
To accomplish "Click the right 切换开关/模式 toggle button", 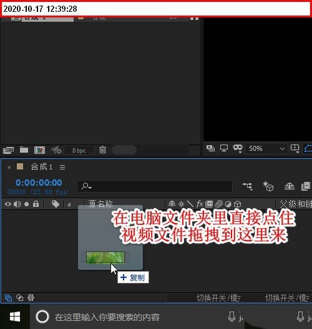I will [x=287, y=298].
